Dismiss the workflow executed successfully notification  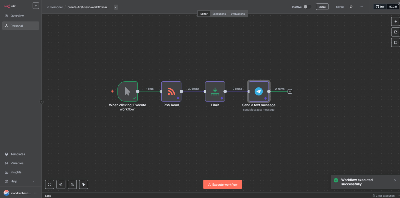(x=395, y=180)
